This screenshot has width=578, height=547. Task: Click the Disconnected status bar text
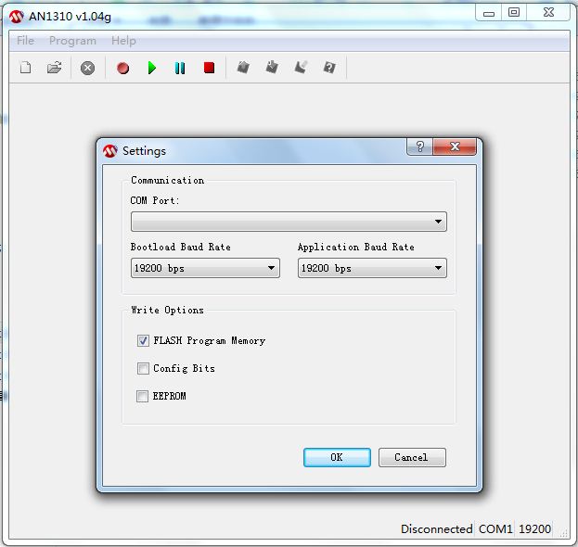436,529
